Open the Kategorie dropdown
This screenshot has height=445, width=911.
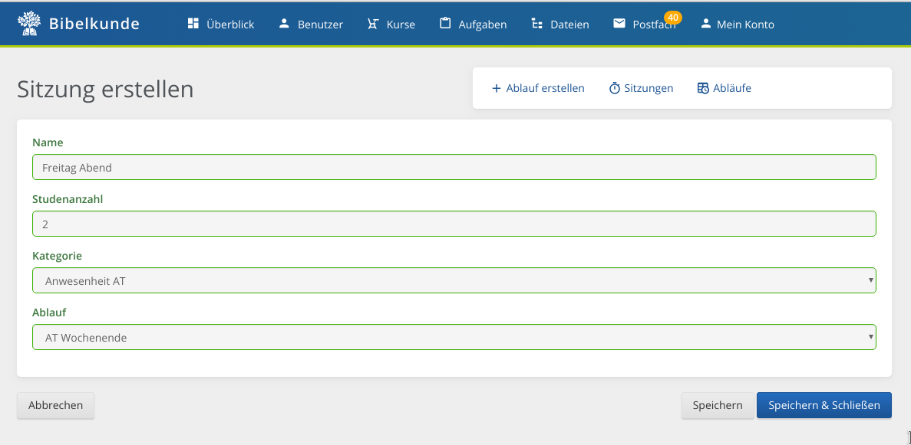click(x=454, y=280)
